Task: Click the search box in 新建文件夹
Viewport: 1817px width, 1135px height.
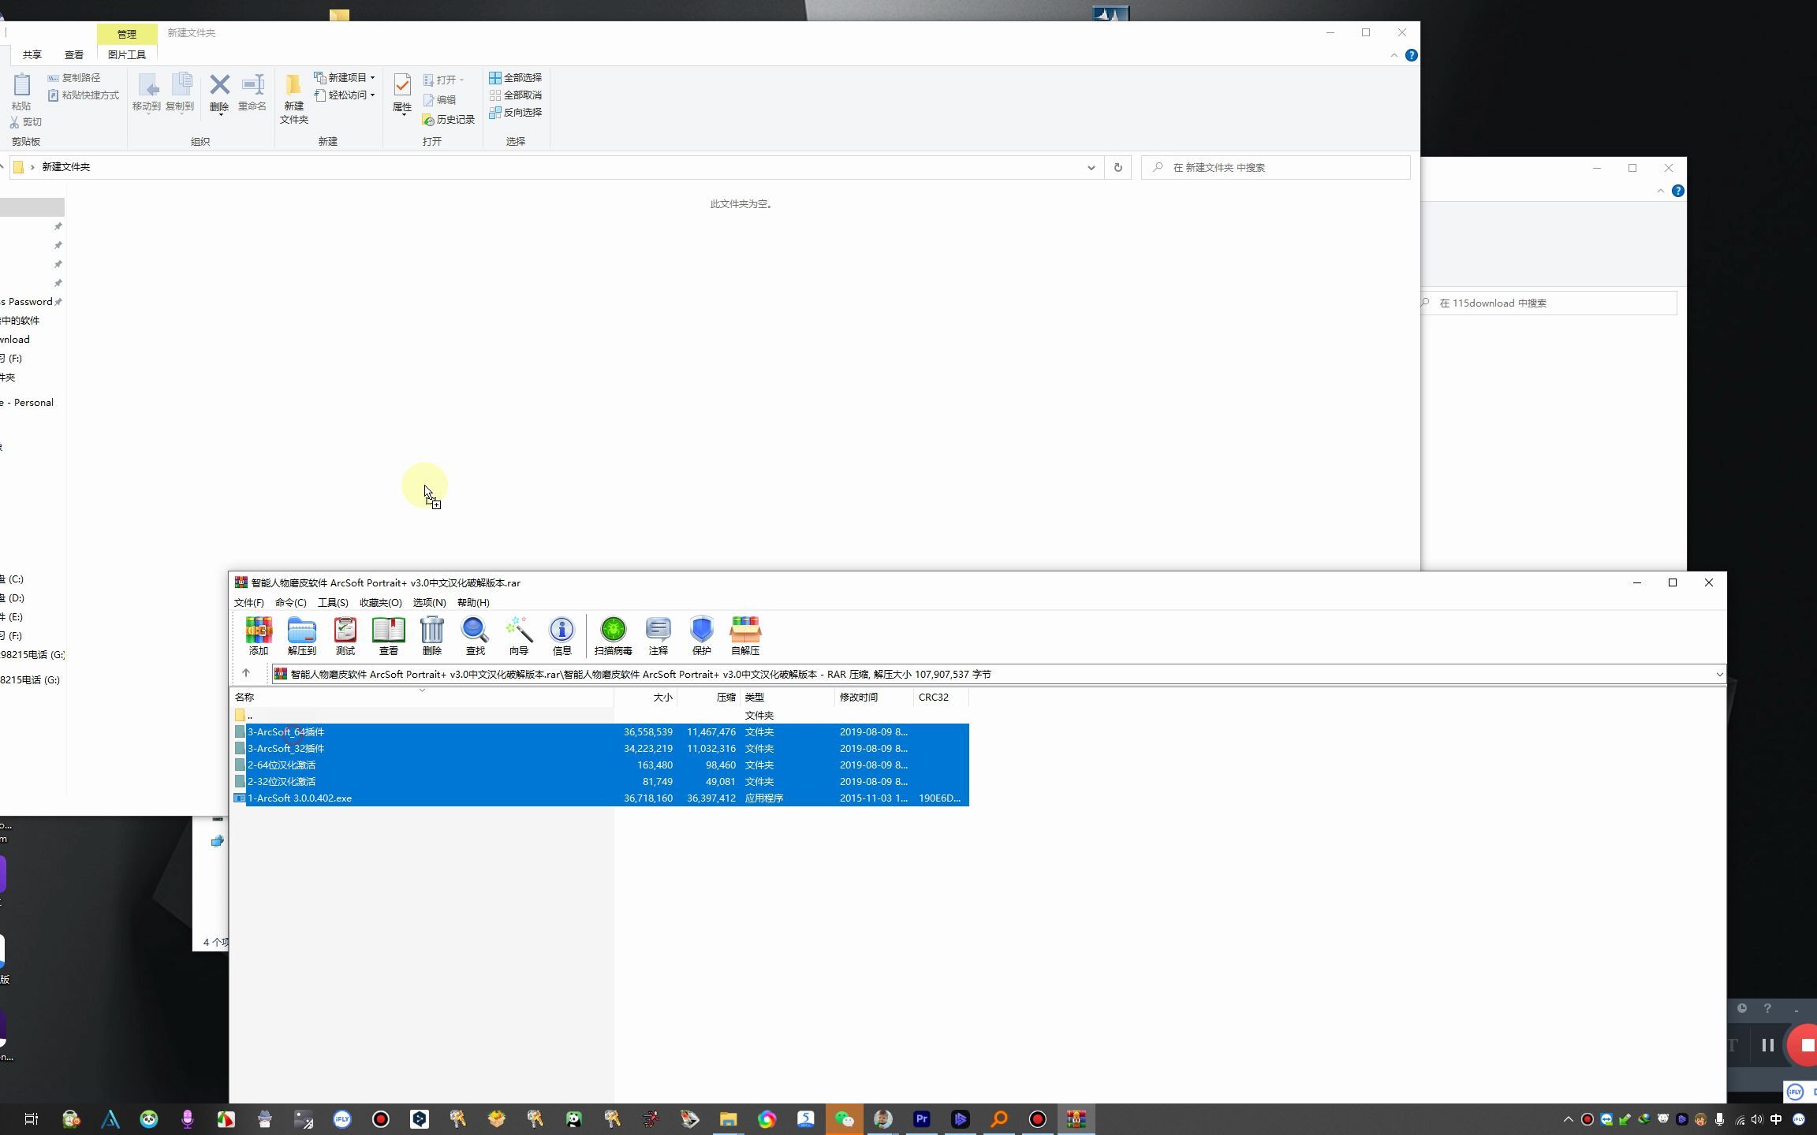Action: coord(1275,167)
